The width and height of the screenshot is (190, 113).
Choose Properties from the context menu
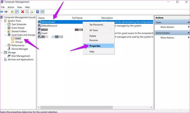[99, 46]
